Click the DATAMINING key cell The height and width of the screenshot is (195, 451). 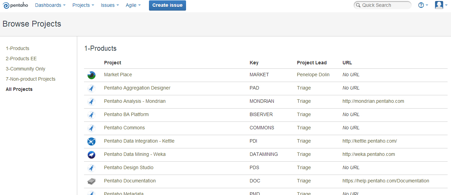264,154
